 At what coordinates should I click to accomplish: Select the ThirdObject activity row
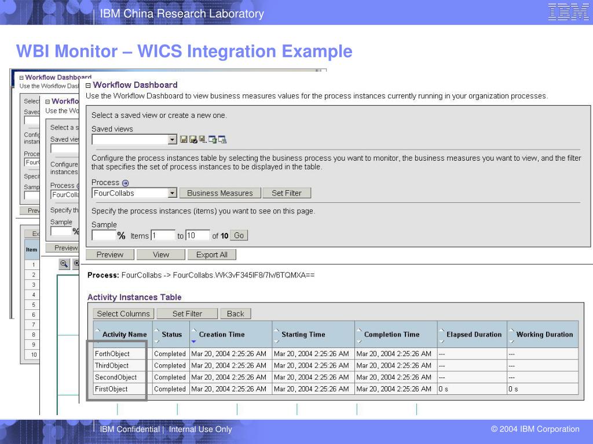tap(336, 365)
